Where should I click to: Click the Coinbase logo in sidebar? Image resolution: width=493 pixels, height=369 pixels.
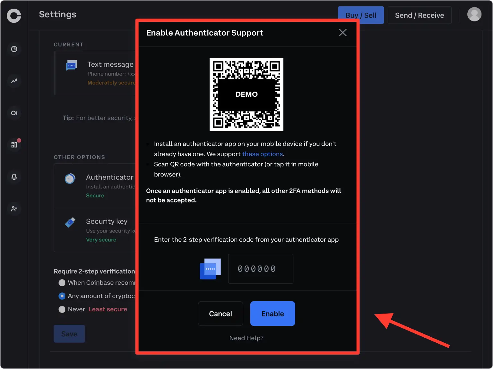(x=14, y=15)
